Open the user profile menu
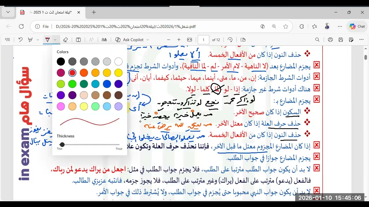369x207 pixels. (327, 26)
